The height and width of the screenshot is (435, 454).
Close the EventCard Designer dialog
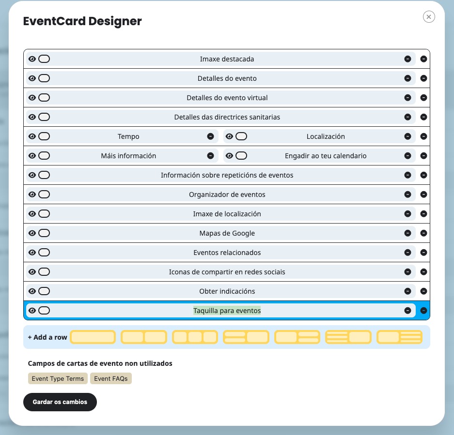click(429, 17)
